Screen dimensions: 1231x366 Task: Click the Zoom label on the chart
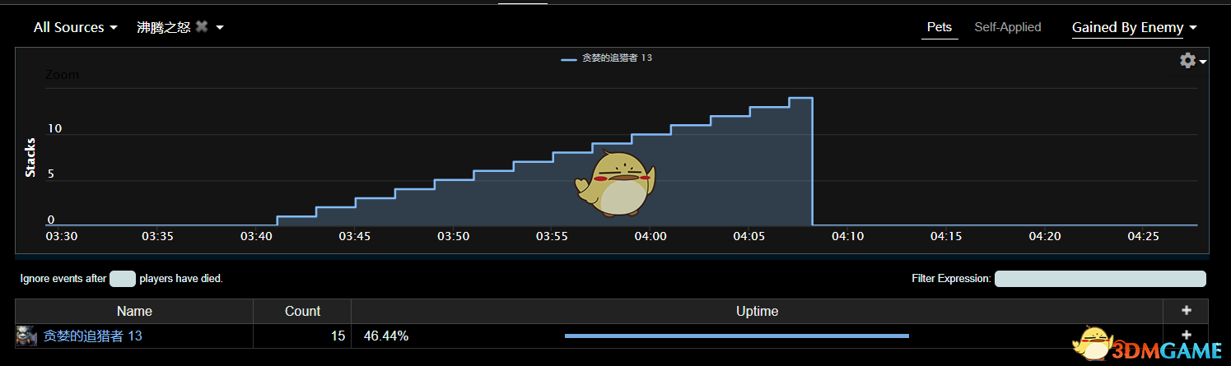pyautogui.click(x=62, y=74)
